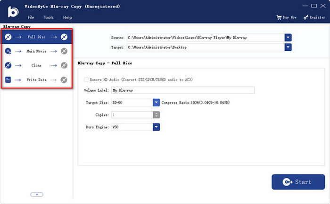Screen dimensions: 330x204
Task: Select the Full Disc copy mode
Action: pyautogui.click(x=36, y=37)
